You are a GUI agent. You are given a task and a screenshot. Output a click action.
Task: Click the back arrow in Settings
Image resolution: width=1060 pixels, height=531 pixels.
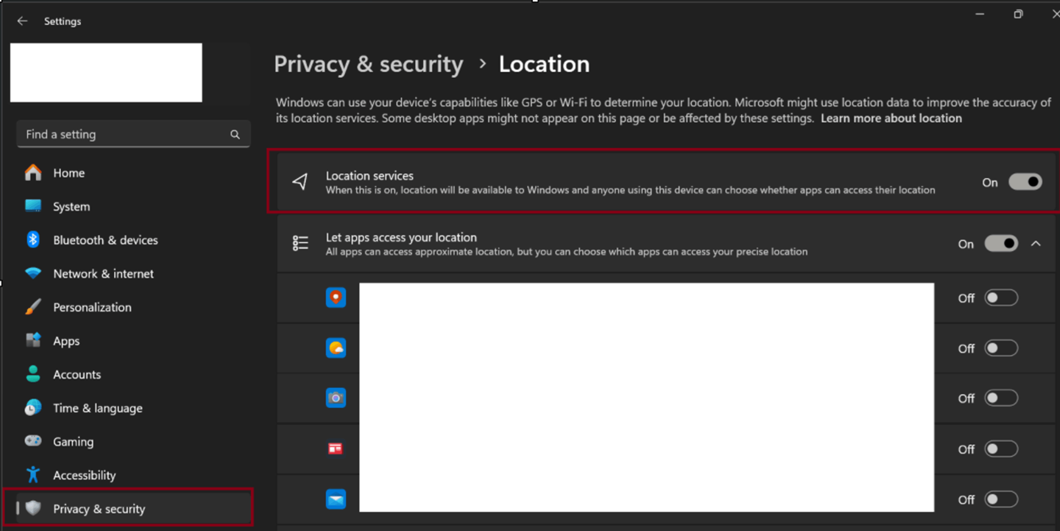22,21
